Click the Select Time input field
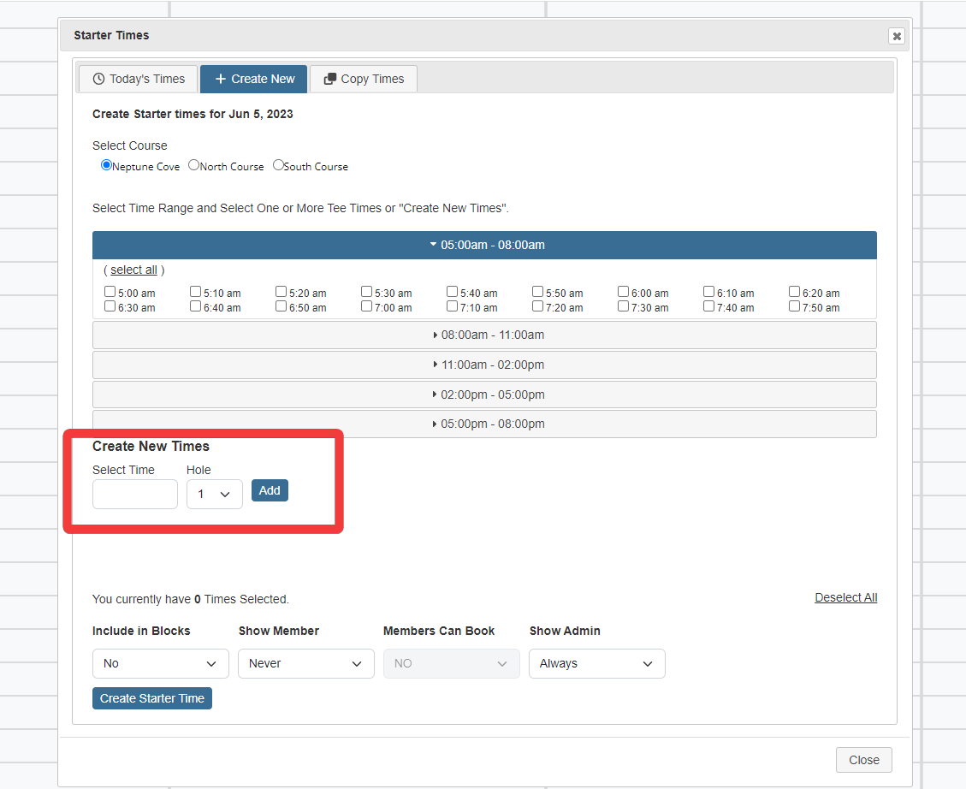The image size is (966, 789). coord(134,494)
